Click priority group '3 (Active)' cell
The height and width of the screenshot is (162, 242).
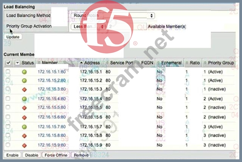tap(213, 127)
